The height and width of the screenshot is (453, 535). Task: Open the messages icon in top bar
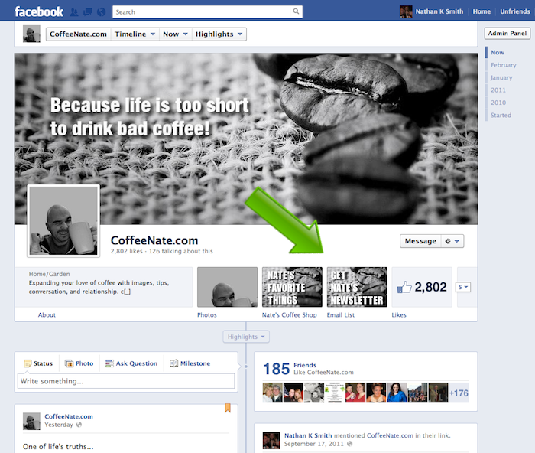point(88,12)
